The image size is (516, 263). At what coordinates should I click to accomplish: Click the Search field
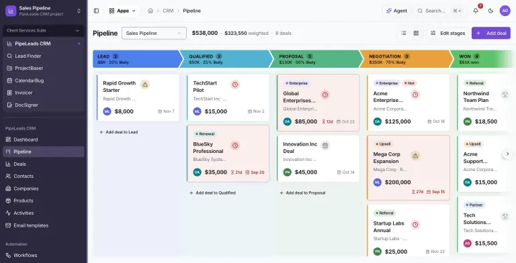(x=440, y=11)
